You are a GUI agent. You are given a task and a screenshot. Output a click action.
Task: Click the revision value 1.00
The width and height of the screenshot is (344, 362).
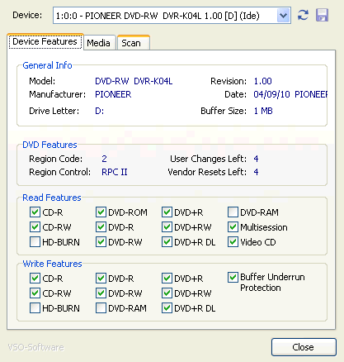[x=263, y=81]
